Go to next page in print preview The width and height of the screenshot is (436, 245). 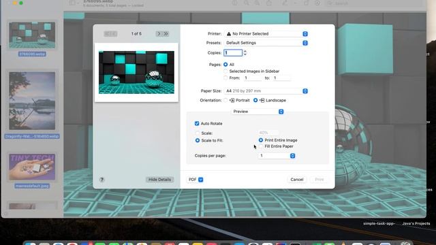(159, 33)
